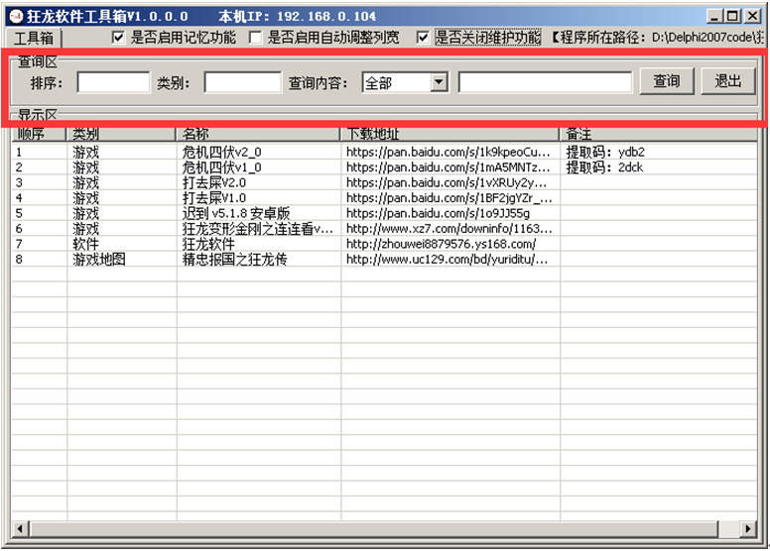Enable 是否启用自动调整列宽 checkbox
This screenshot has height=551, width=770.
pyautogui.click(x=255, y=38)
